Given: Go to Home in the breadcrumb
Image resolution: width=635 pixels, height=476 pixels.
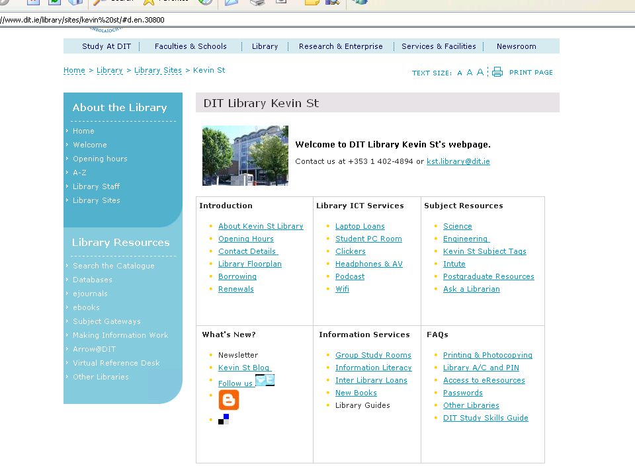Looking at the screenshot, I should (x=75, y=70).
